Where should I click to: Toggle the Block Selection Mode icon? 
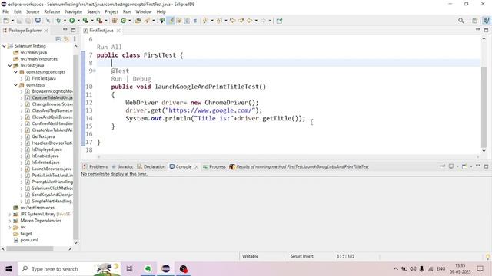187,21
